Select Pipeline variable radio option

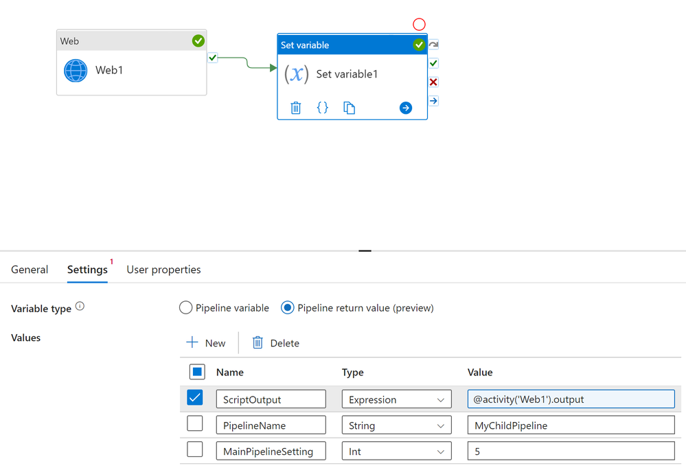[x=185, y=308]
